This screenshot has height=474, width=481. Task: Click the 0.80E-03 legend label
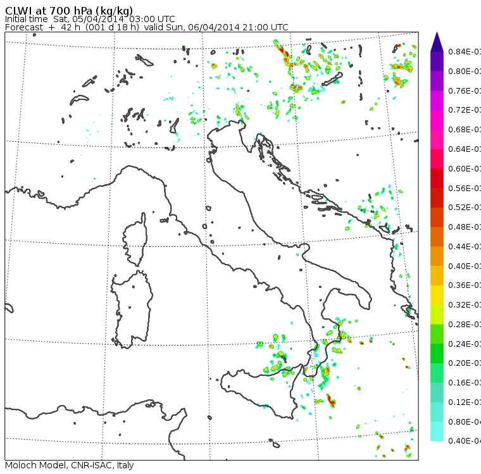click(x=465, y=71)
